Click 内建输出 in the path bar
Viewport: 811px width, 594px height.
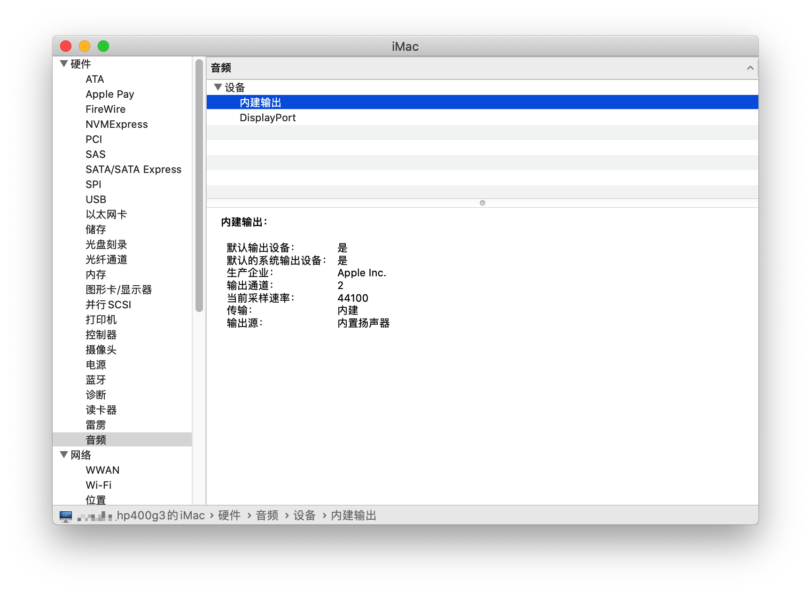[x=353, y=516]
